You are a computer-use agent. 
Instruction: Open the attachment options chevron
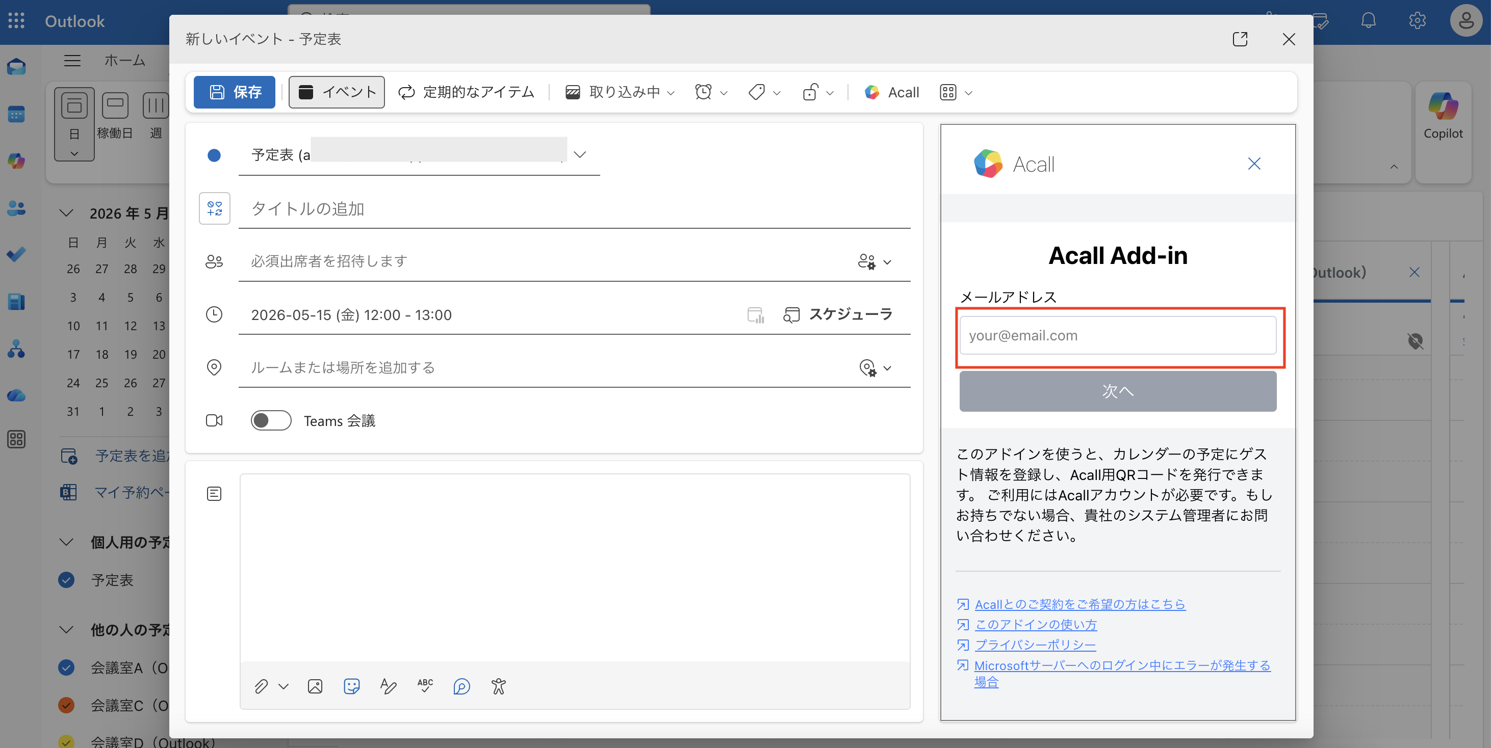pos(283,686)
